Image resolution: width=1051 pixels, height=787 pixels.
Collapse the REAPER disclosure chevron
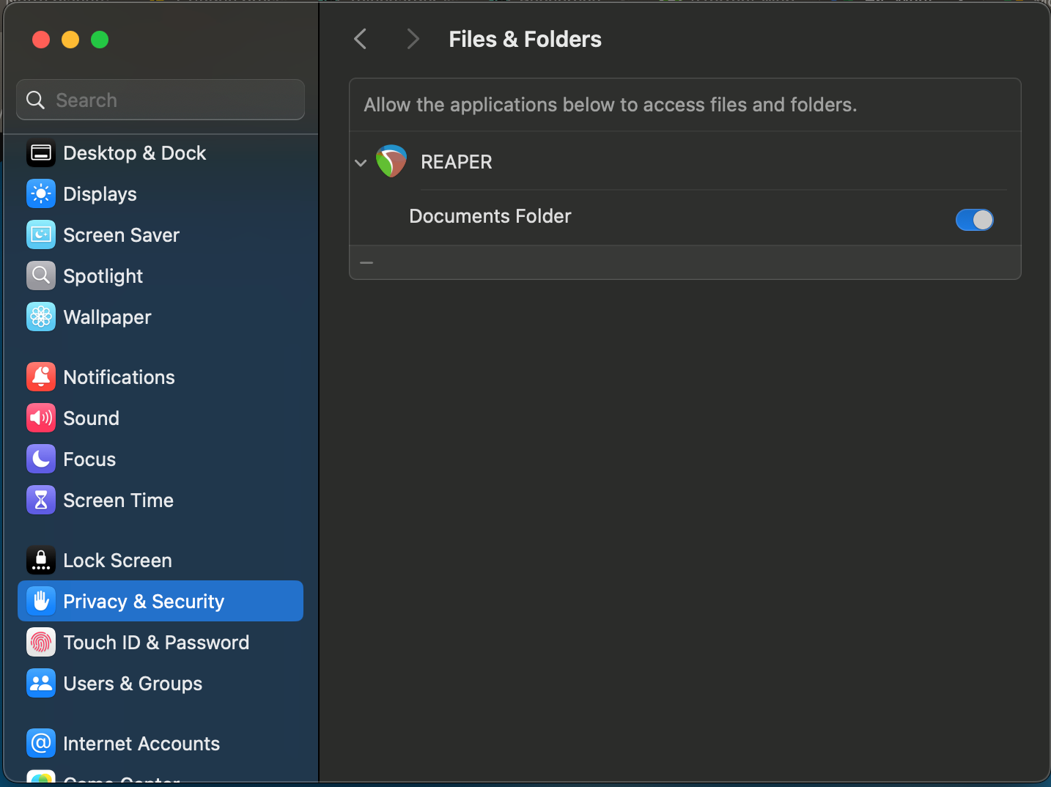(361, 163)
